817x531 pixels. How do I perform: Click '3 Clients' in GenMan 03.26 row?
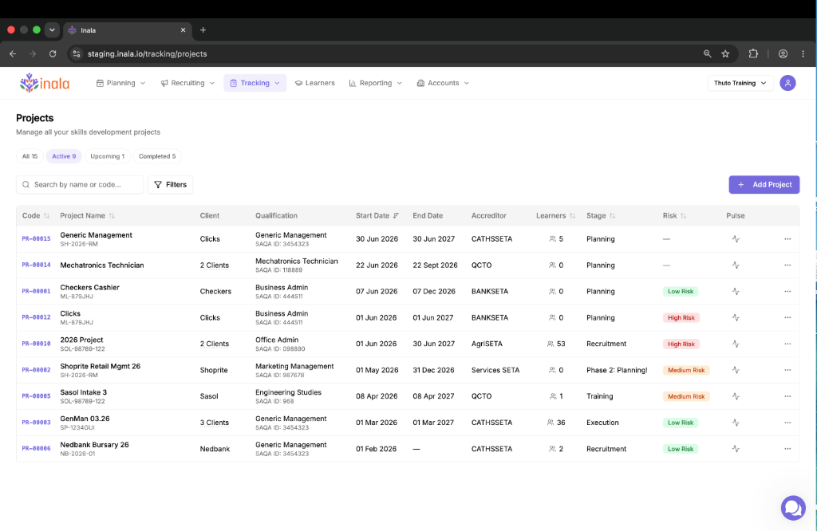(x=214, y=423)
